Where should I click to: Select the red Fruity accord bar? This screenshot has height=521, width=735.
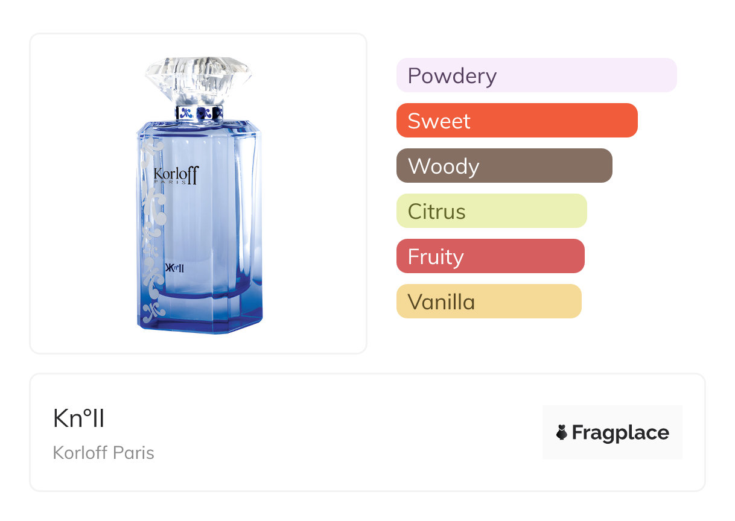point(490,256)
